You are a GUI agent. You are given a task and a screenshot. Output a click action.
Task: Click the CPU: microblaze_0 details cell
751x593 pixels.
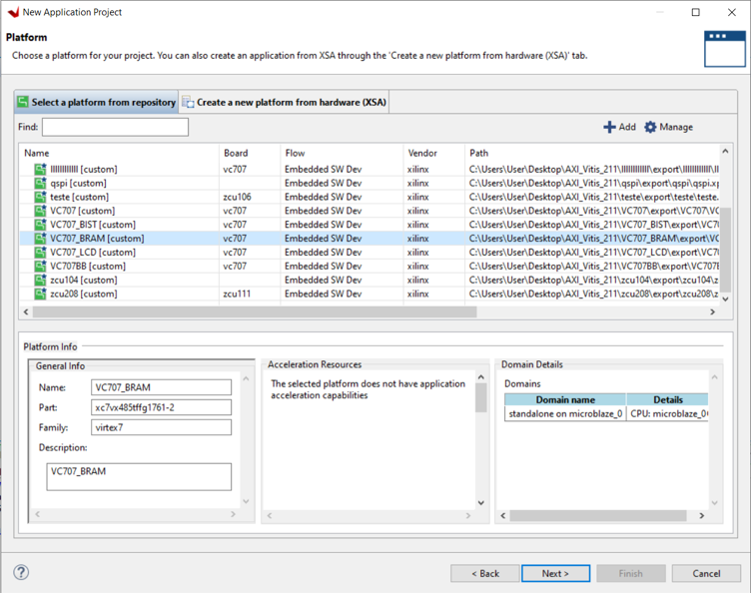pyautogui.click(x=668, y=413)
